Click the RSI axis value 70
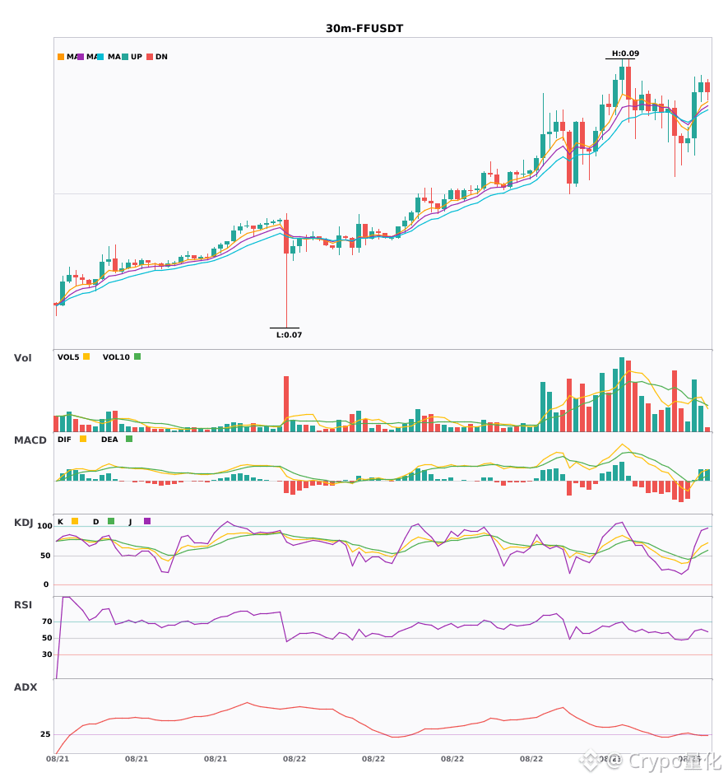 pyautogui.click(x=47, y=621)
